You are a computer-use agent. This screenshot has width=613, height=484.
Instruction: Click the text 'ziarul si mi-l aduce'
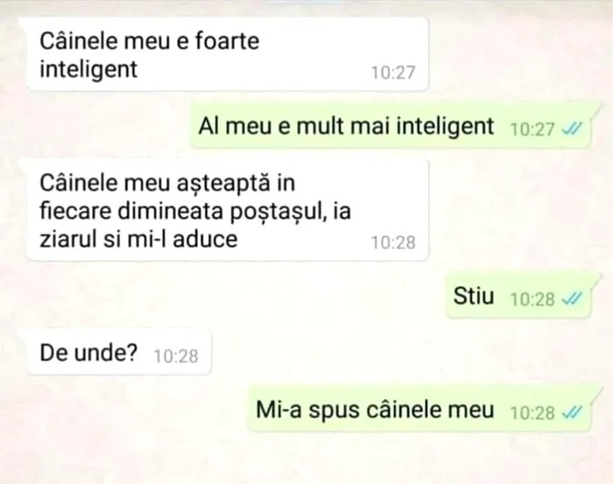click(138, 239)
